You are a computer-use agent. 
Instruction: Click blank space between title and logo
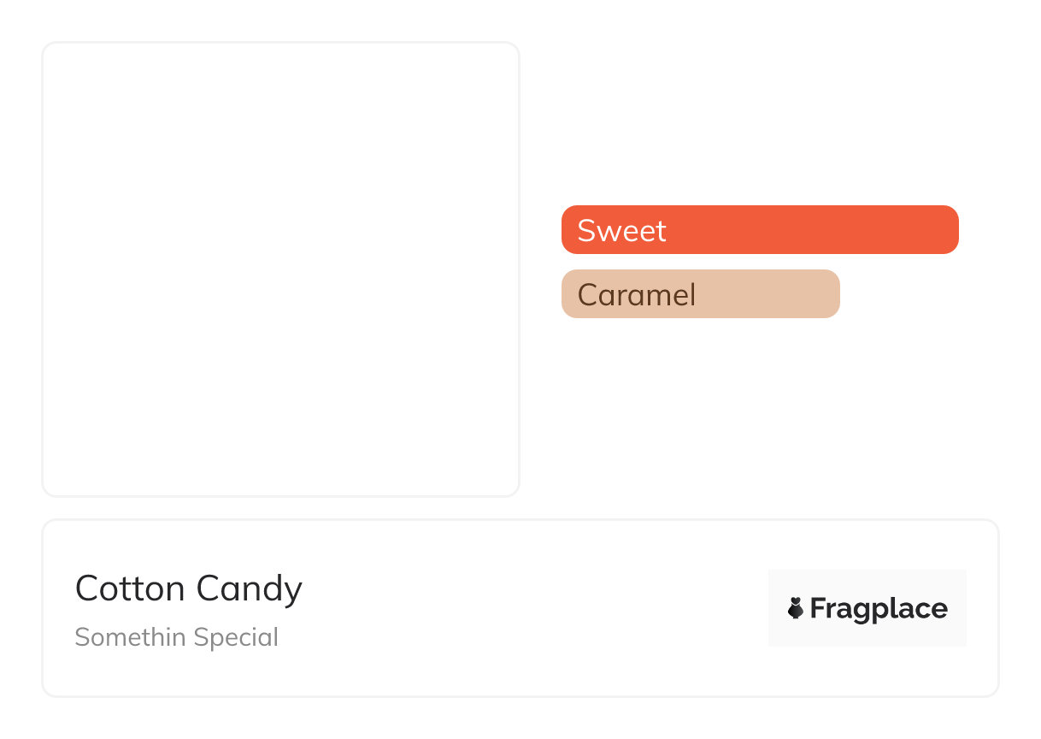(530, 608)
